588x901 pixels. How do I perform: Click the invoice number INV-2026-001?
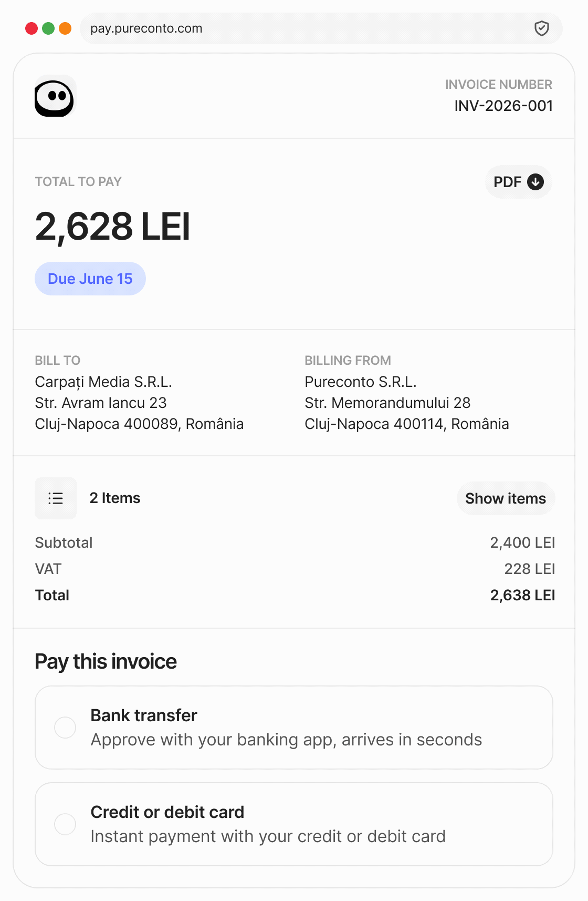(x=503, y=106)
